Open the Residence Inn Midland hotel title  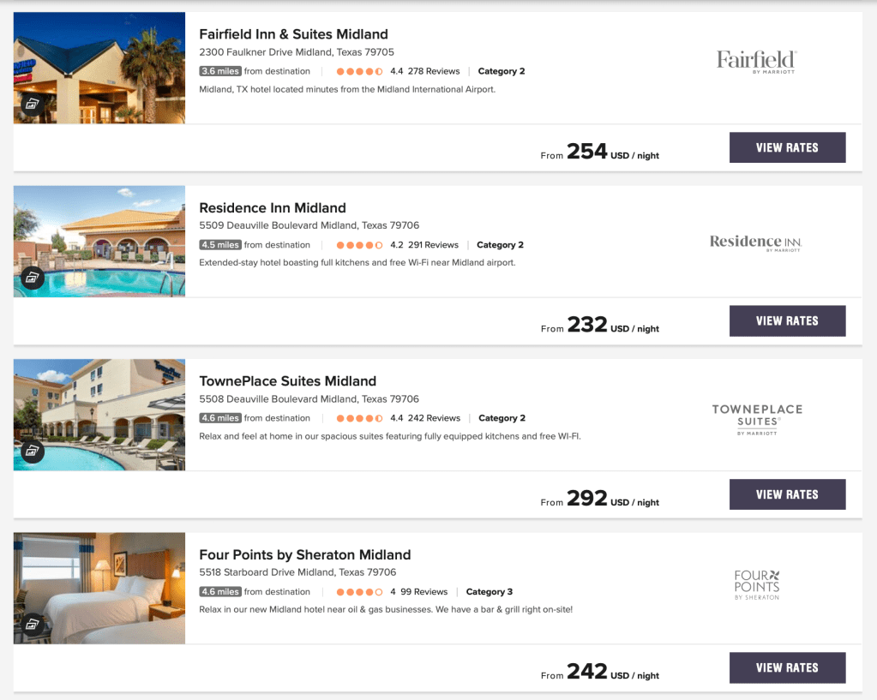click(273, 207)
